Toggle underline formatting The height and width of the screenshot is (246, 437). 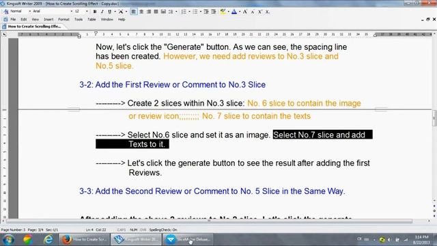tap(109, 12)
